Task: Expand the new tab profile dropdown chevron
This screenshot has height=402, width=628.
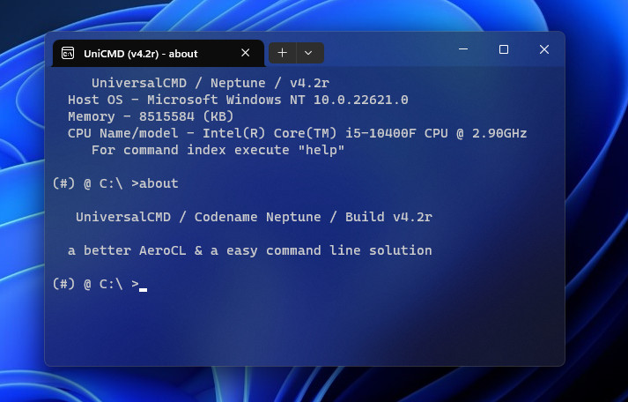Action: (x=308, y=53)
